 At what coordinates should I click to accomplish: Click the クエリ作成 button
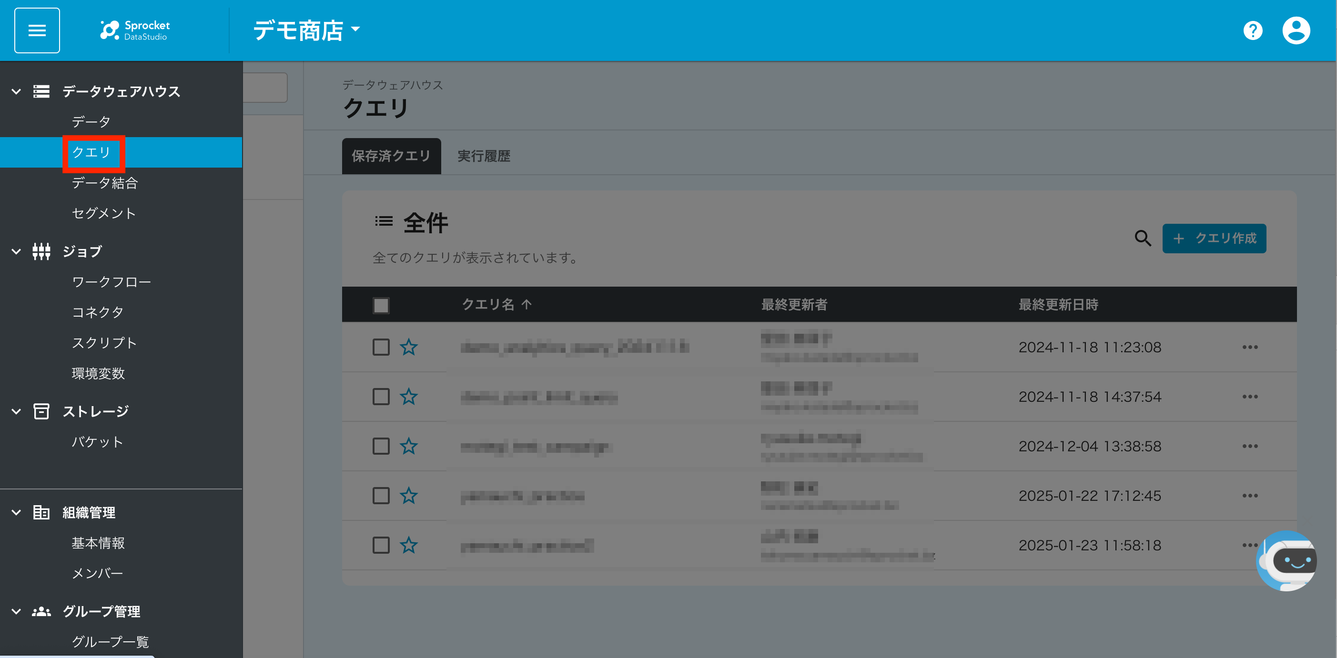(x=1214, y=239)
